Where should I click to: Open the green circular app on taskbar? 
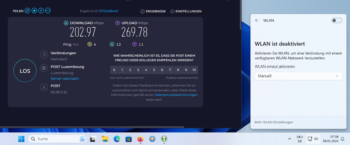164,139
